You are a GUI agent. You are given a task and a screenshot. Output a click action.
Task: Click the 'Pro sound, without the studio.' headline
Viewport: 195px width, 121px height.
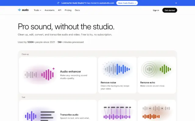tap(66, 27)
